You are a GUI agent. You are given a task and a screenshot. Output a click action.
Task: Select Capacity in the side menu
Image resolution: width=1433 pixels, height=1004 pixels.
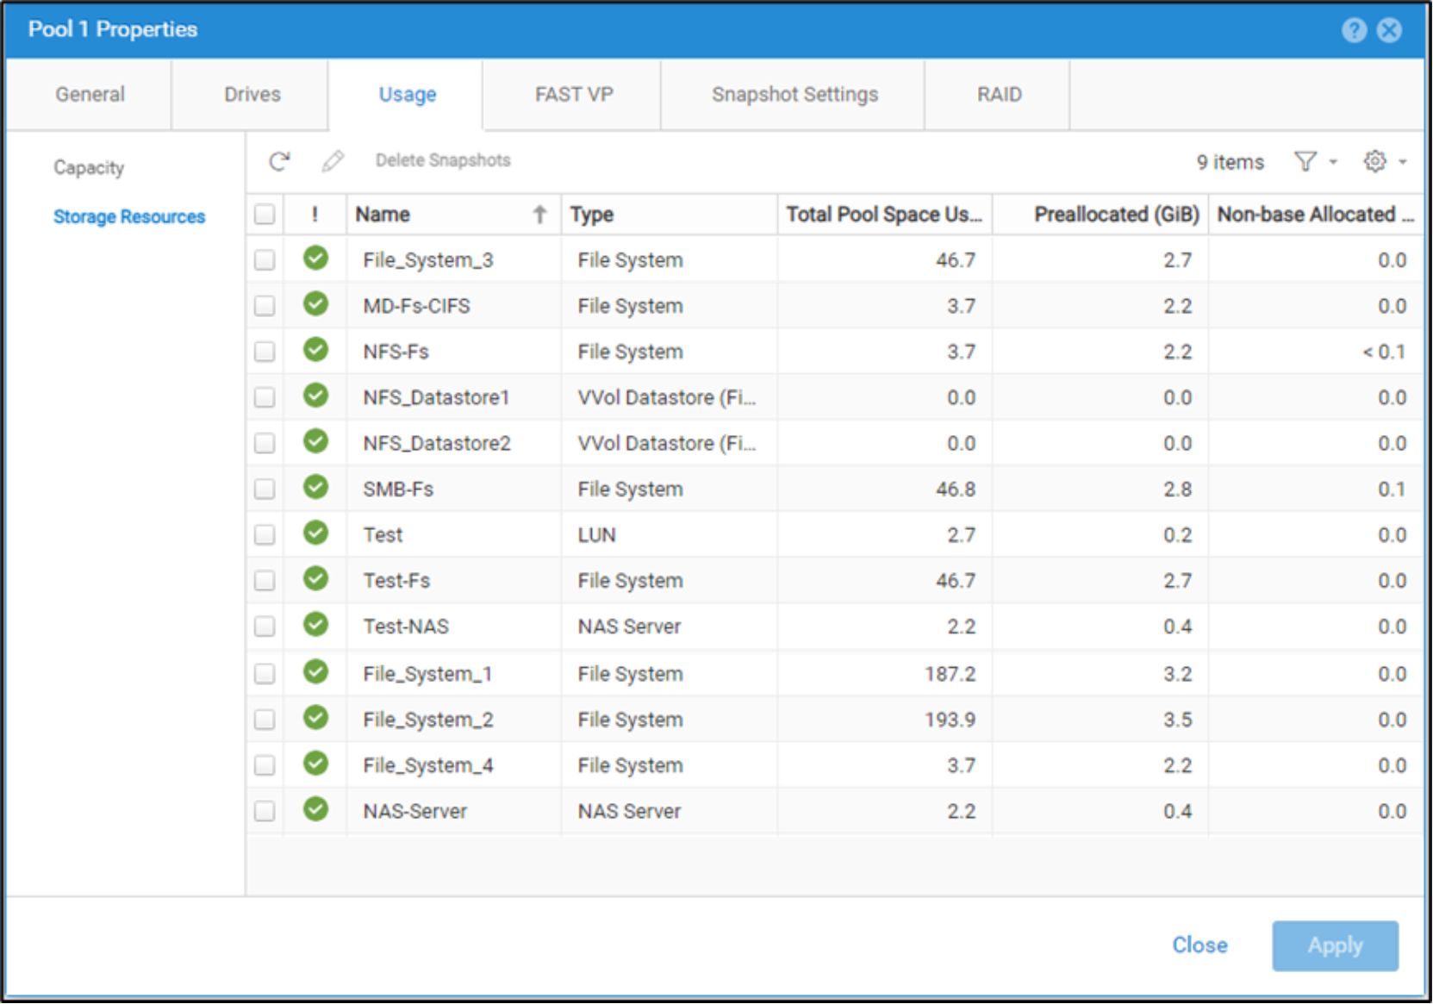tap(89, 167)
